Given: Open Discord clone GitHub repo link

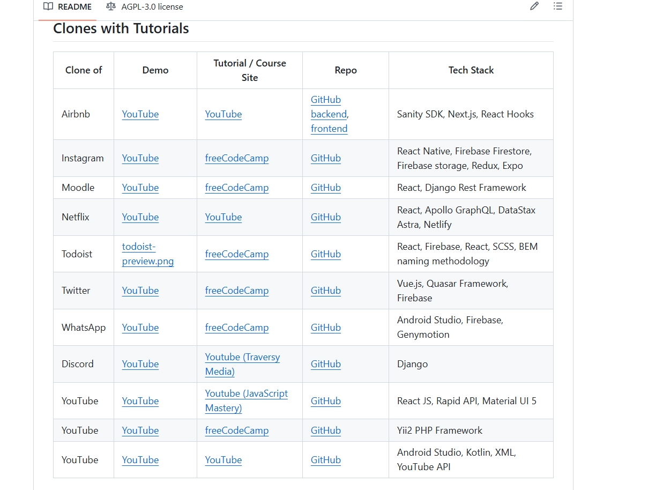Looking at the screenshot, I should (326, 364).
